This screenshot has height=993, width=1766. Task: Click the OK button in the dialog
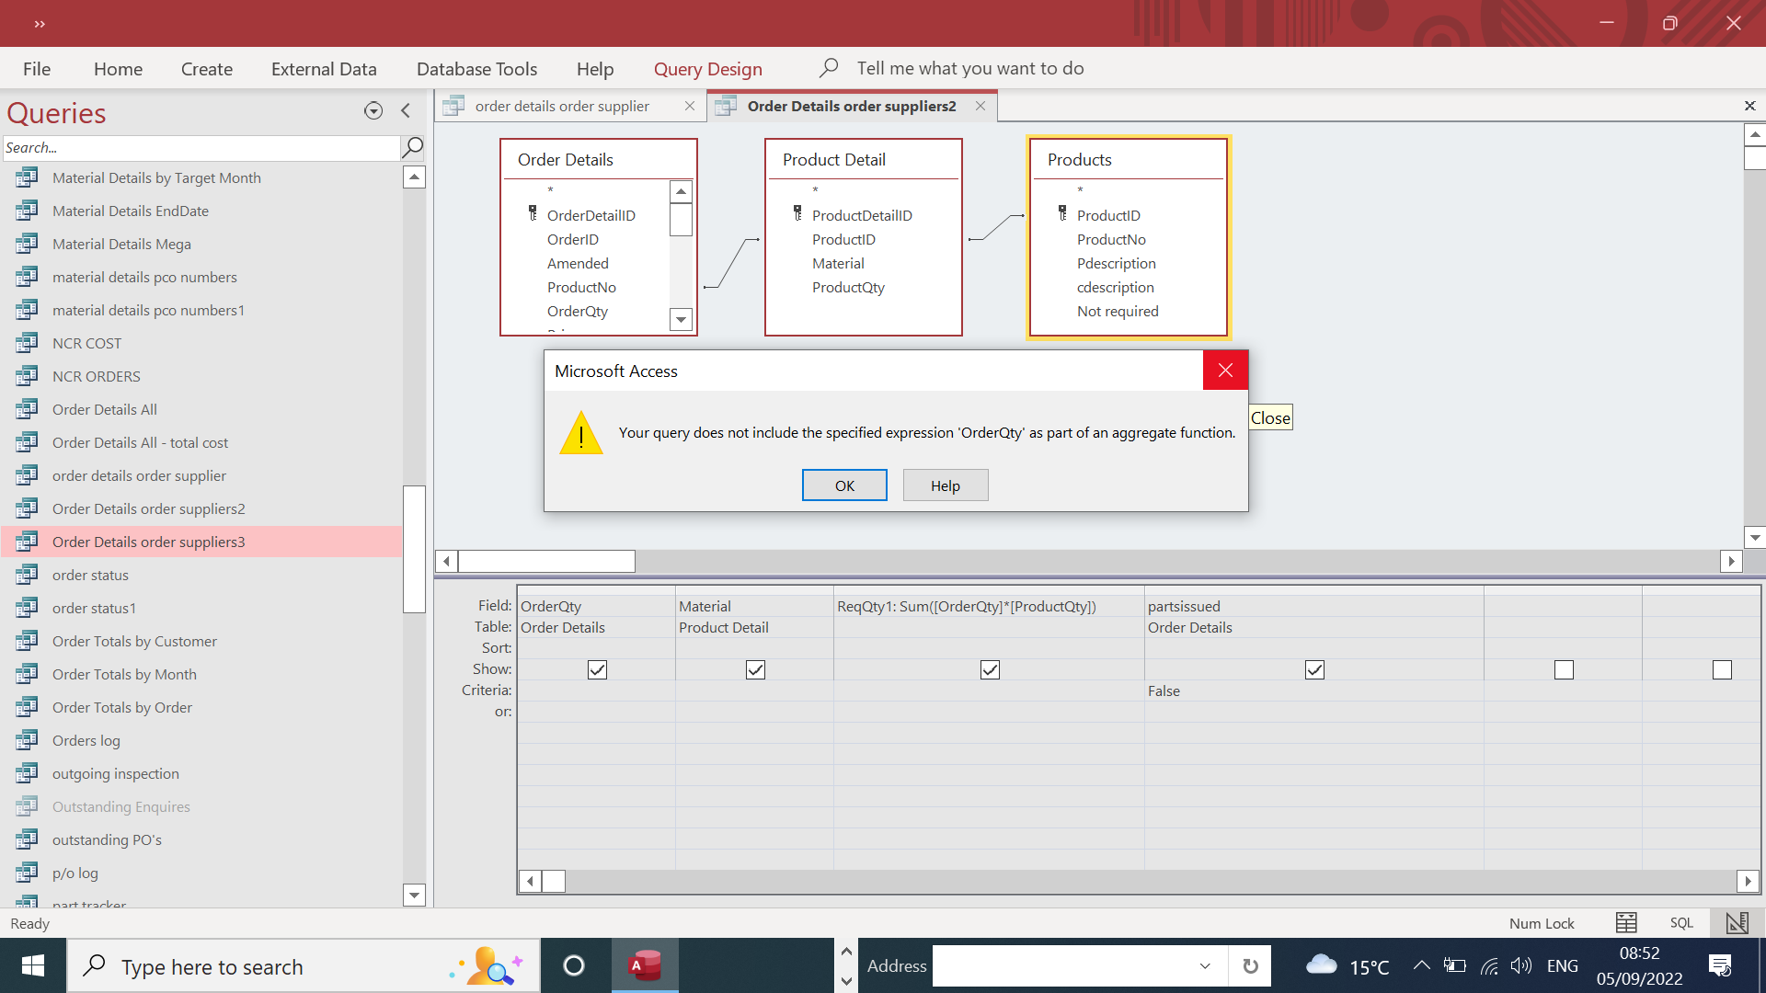click(844, 485)
